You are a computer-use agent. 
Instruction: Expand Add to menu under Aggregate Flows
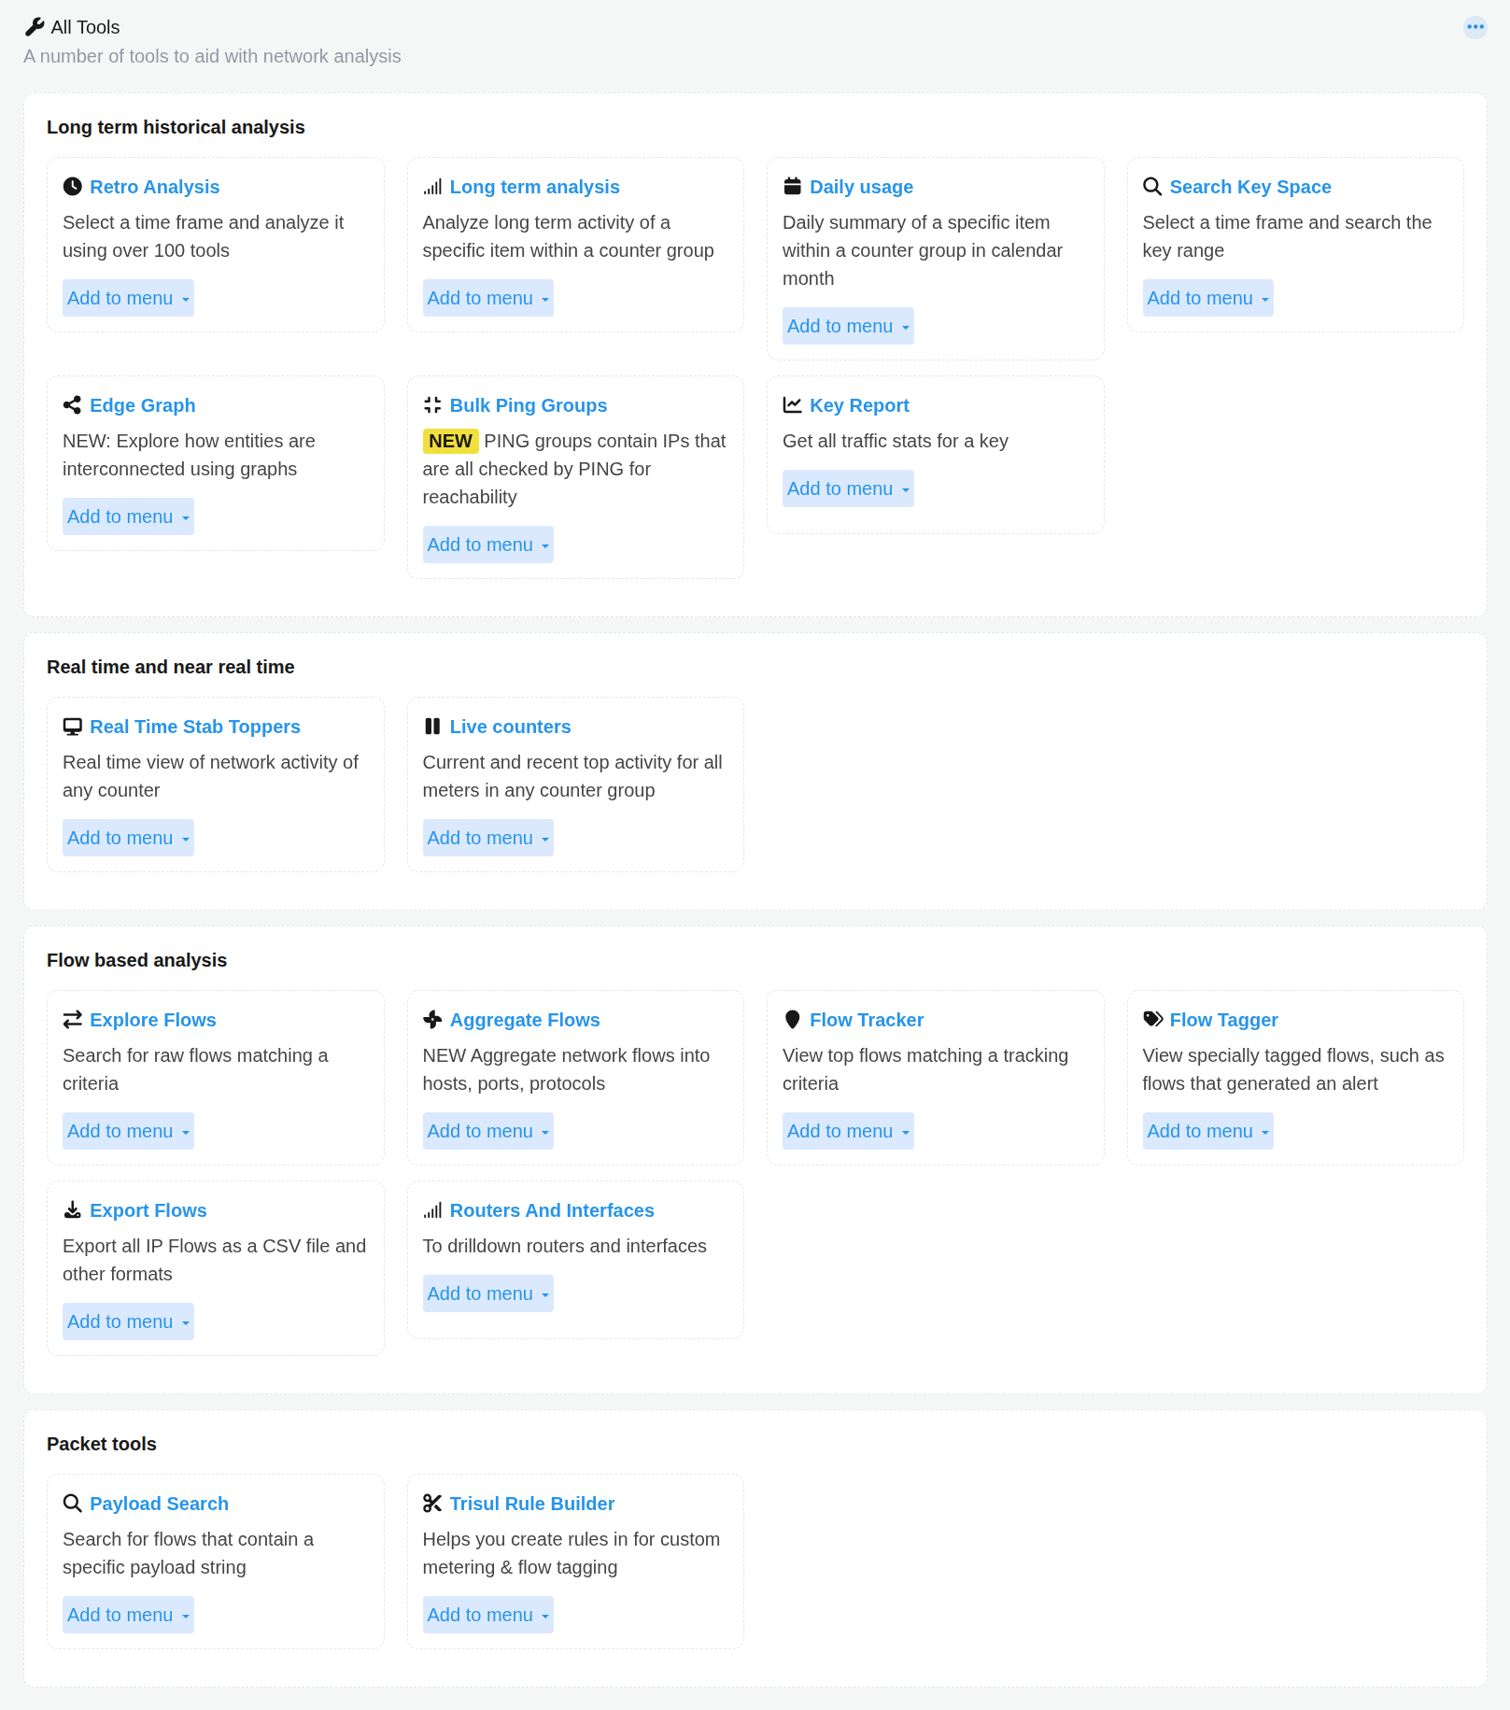(487, 1131)
